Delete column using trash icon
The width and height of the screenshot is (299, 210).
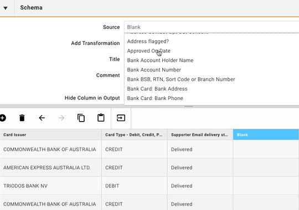pyautogui.click(x=22, y=118)
